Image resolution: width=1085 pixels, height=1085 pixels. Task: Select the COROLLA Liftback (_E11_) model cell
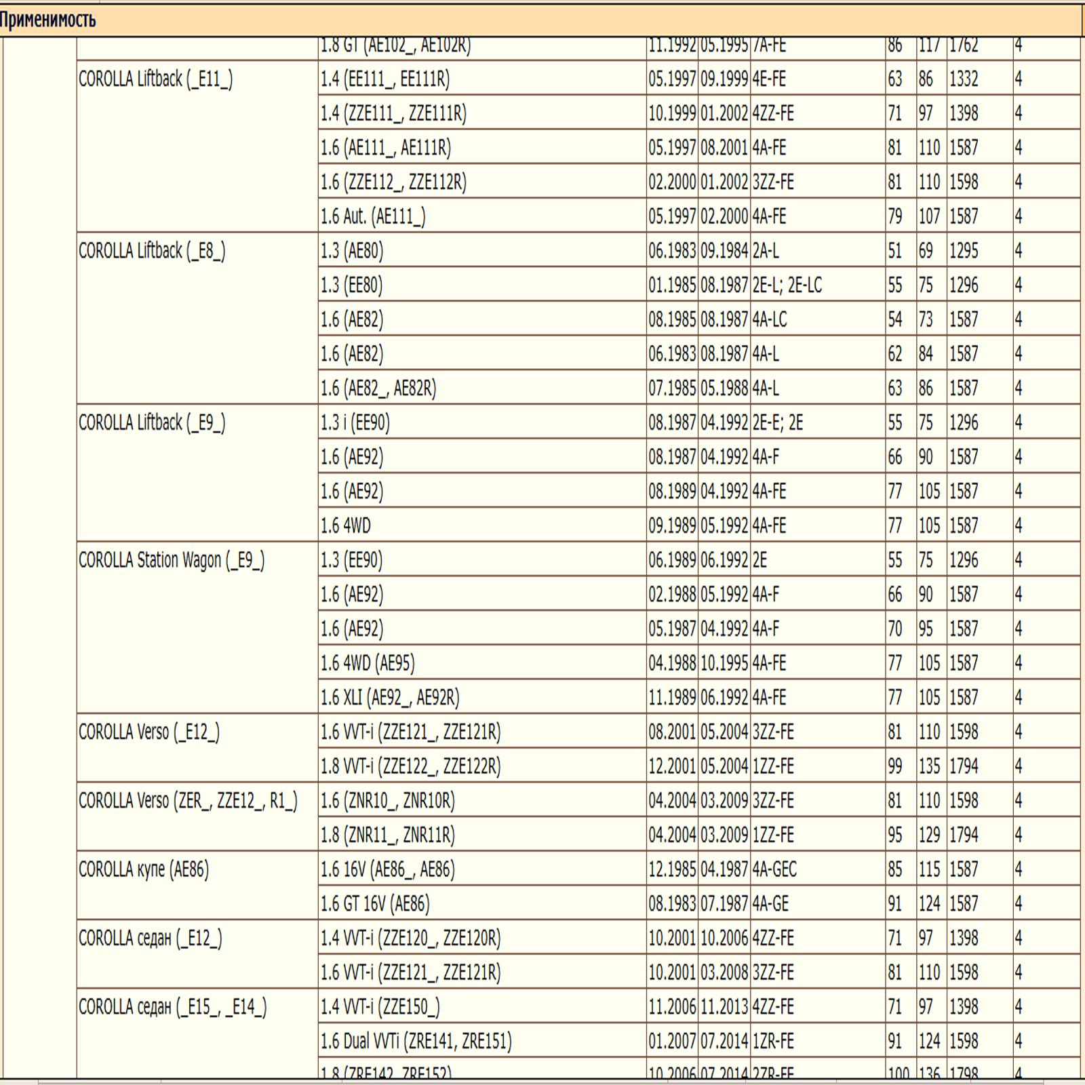(155, 79)
